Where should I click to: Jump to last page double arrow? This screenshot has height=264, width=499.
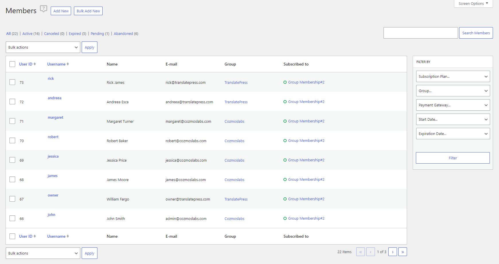coord(403,252)
